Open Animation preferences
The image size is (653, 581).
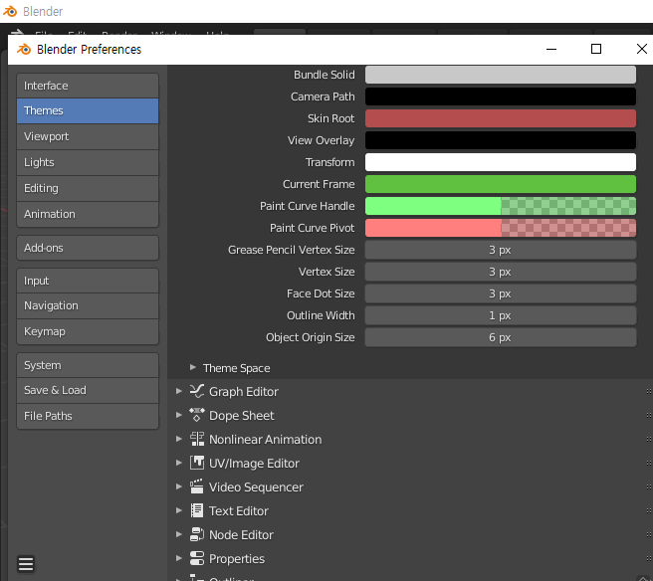[88, 214]
